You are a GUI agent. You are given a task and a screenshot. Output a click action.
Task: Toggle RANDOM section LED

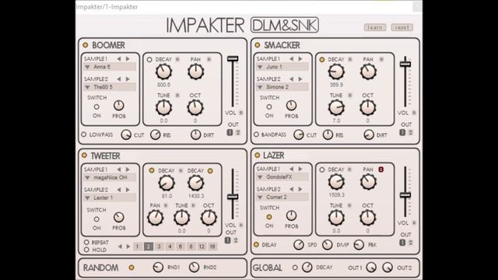tap(132, 268)
